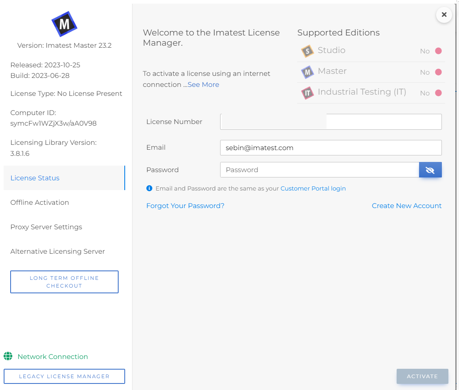Expand instructions via See More link
Image resolution: width=459 pixels, height=390 pixels.
[x=203, y=84]
